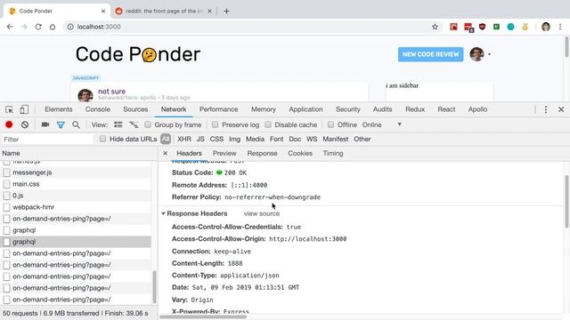Switch to the Elements panel

59,109
